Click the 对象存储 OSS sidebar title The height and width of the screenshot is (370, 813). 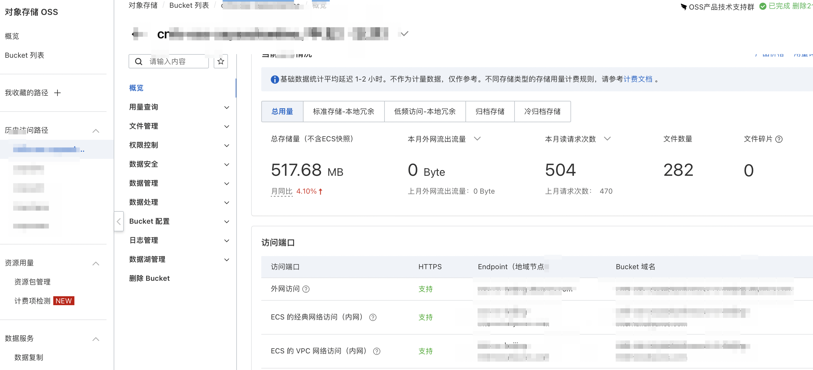(x=31, y=12)
